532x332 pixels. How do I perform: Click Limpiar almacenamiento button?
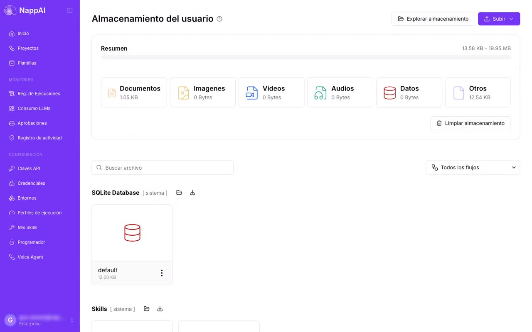470,123
